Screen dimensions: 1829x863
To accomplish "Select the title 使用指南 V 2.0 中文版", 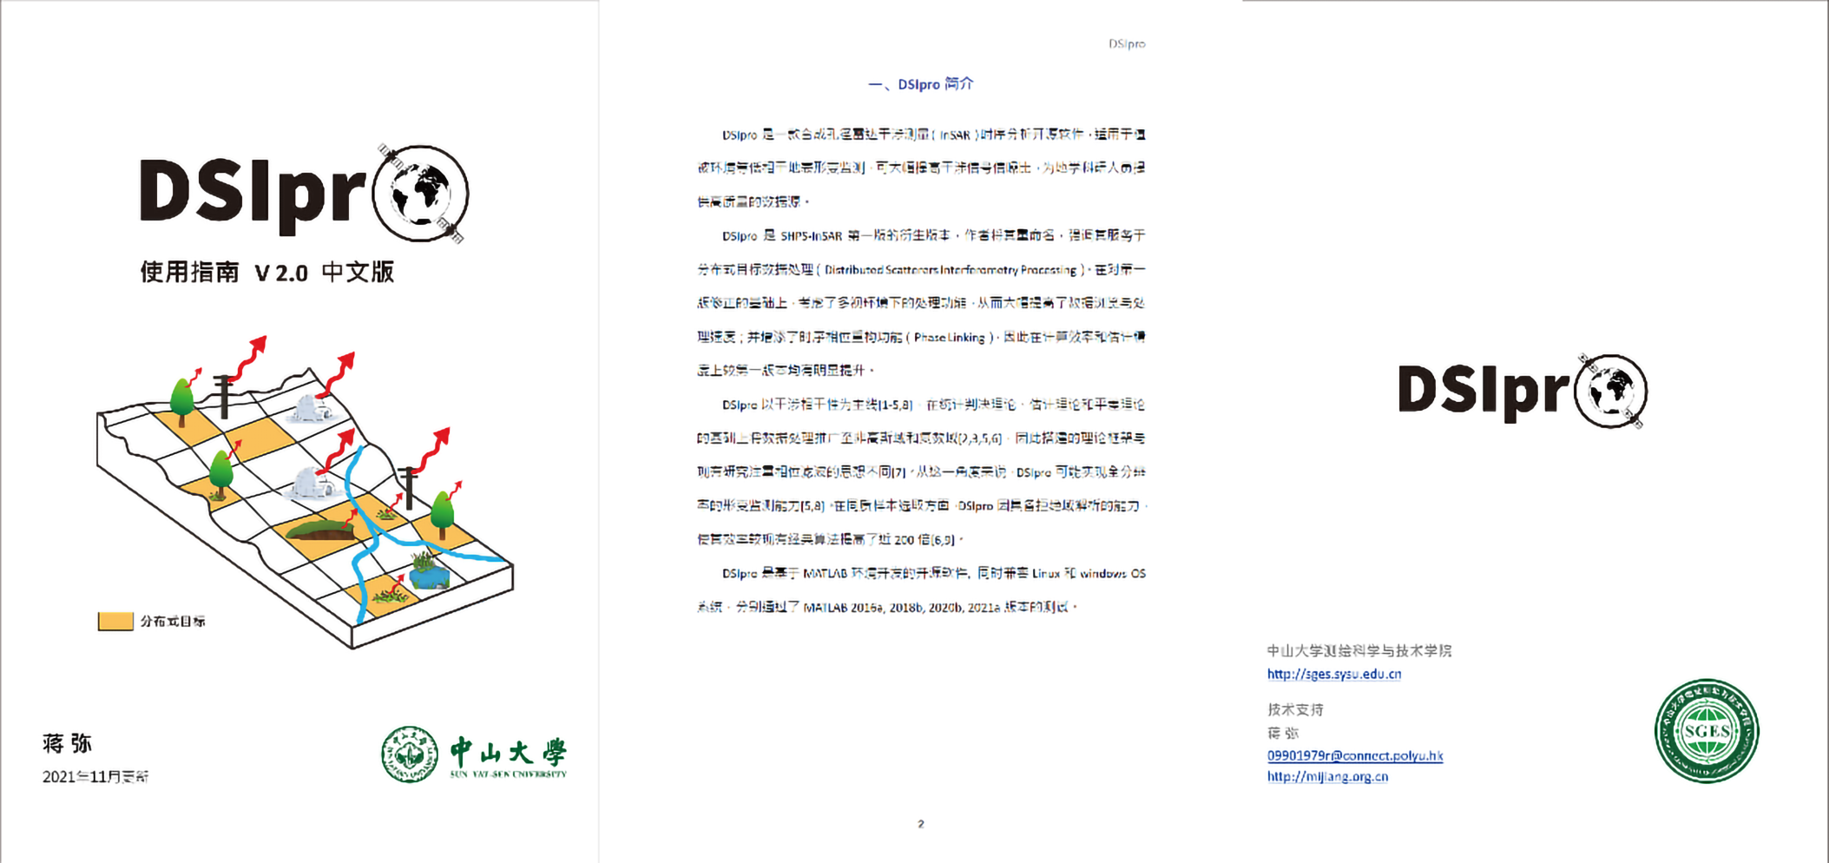I will pyautogui.click(x=267, y=273).
